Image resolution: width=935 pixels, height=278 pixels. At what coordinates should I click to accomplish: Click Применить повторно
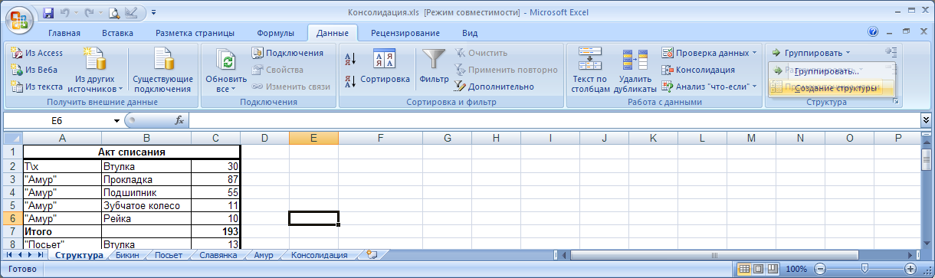506,70
